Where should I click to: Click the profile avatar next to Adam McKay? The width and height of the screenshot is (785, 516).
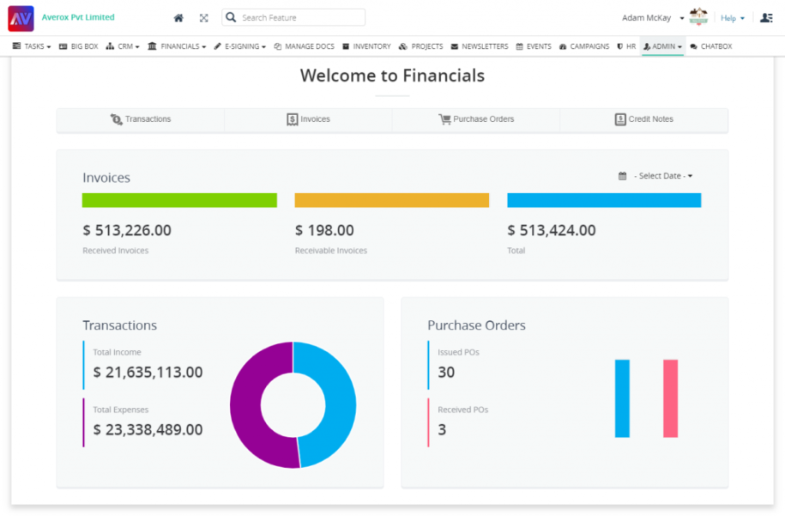697,16
